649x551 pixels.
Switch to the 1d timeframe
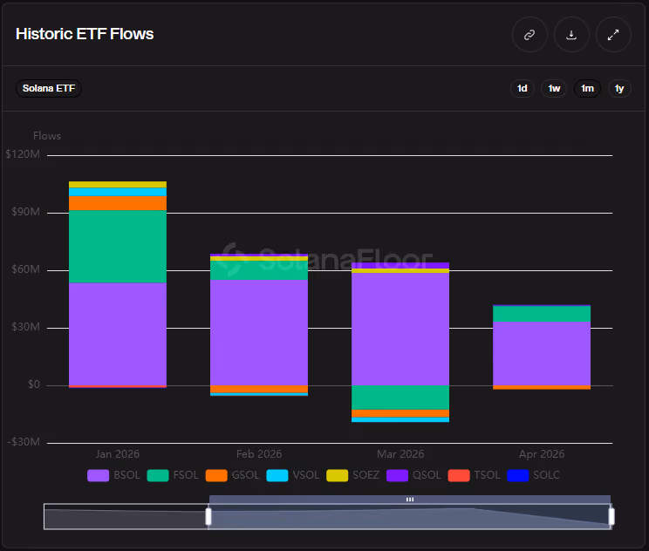523,89
